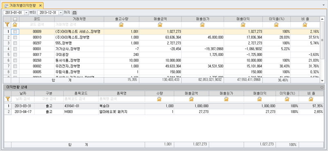Tick the select-all checkbox in grid header
Screen dimensions: 328x151
pyautogui.click(x=15, y=19)
